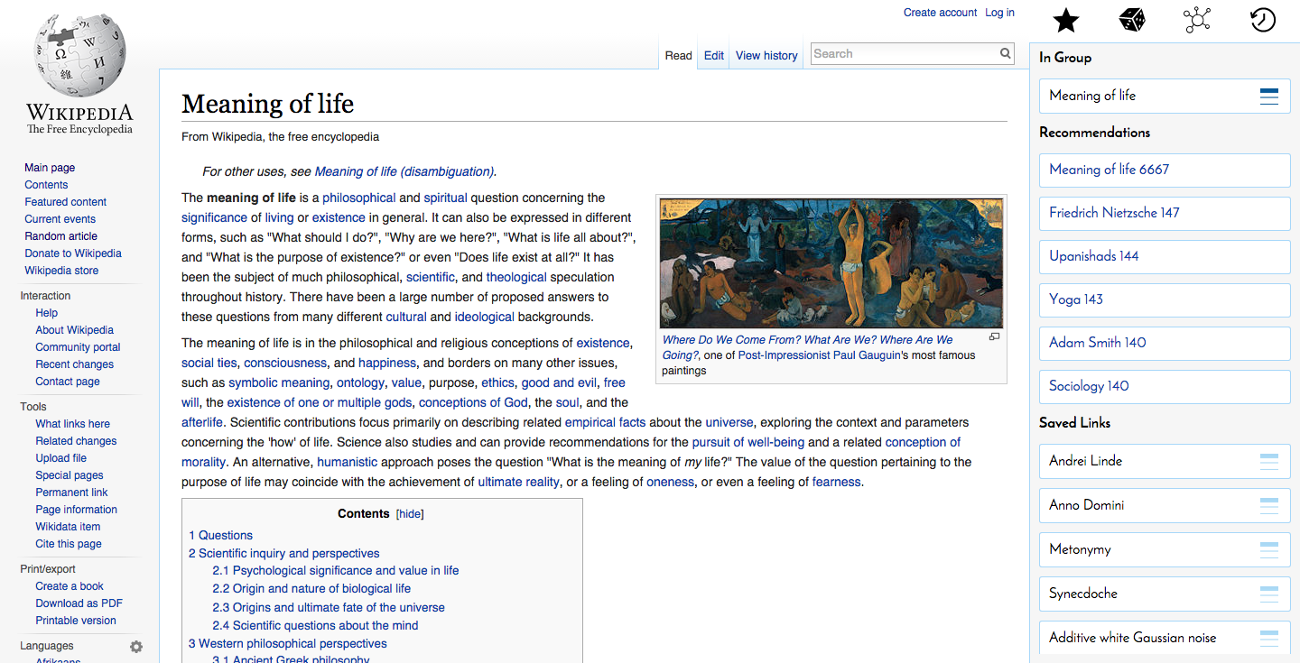Open Special pages link

[x=70, y=475]
